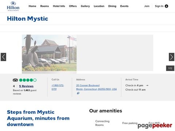Open the Events menu item

[124, 6]
